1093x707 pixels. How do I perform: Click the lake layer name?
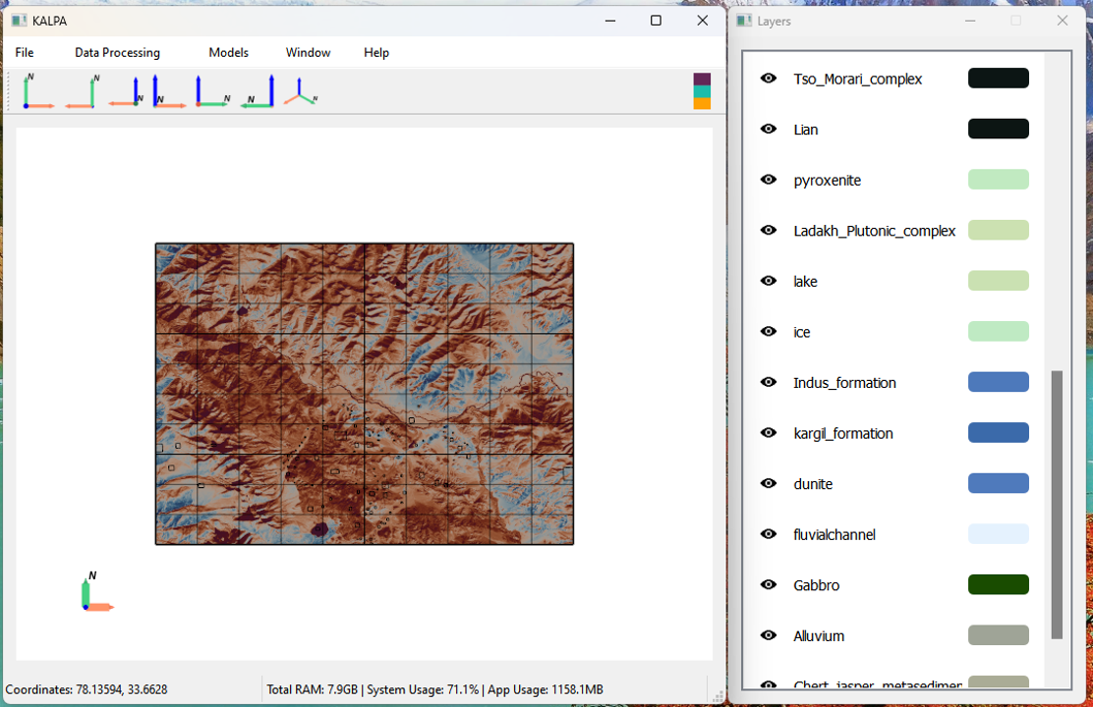pos(805,282)
